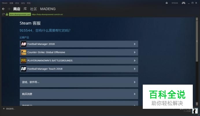This screenshot has height=116, width=200.
Task: Switch to the 社区 tab
Action: 34,9
